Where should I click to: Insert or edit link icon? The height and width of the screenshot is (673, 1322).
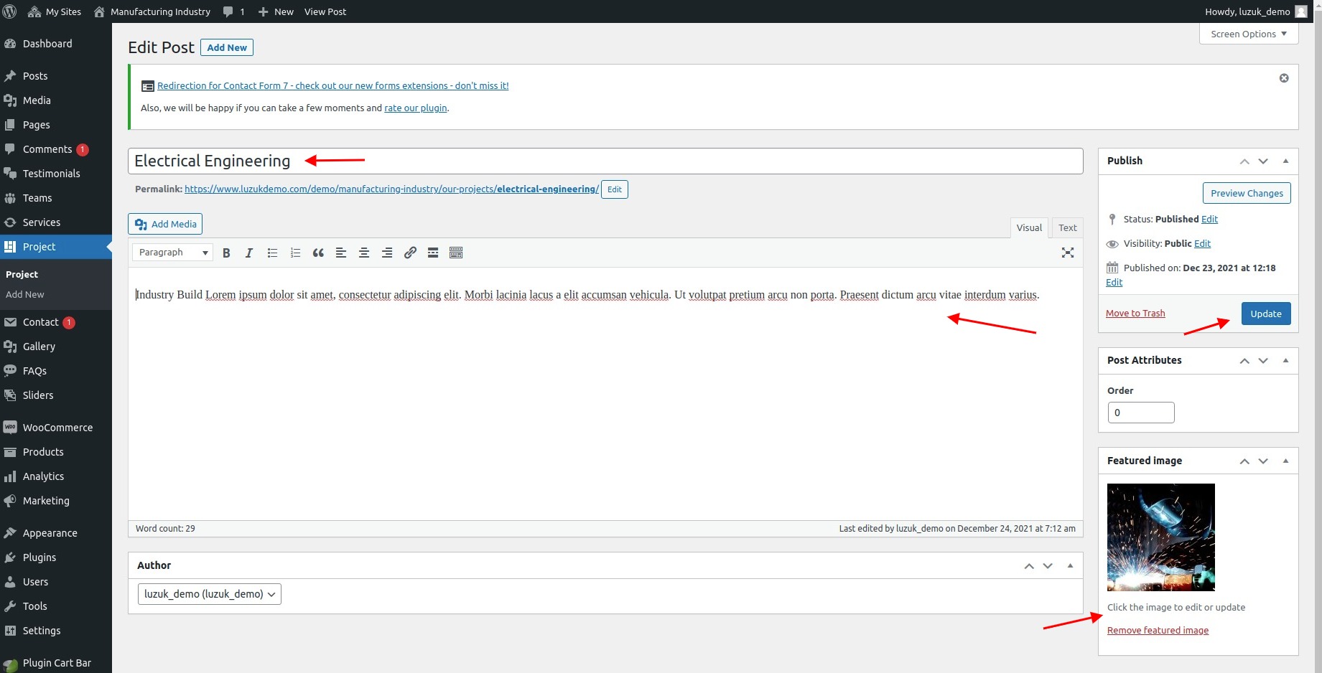pos(410,253)
